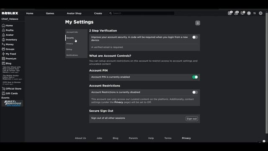This screenshot has height=151, width=268.
Task: Open the Avatar Shop navigation item
Action: [74, 13]
